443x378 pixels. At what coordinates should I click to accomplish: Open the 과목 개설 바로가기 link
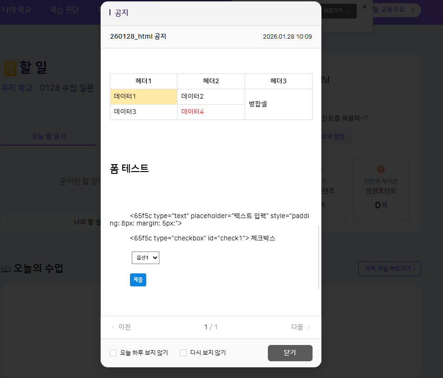(389, 269)
